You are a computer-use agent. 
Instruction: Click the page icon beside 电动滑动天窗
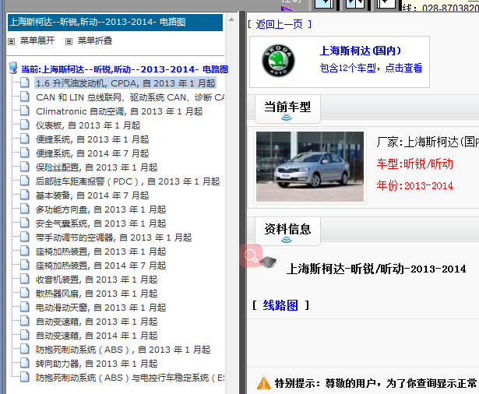tap(25, 308)
